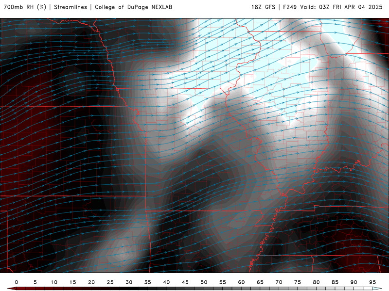Image resolution: width=389 pixels, height=291 pixels.
Task: Click the "25" legend tick label
Action: [110, 282]
